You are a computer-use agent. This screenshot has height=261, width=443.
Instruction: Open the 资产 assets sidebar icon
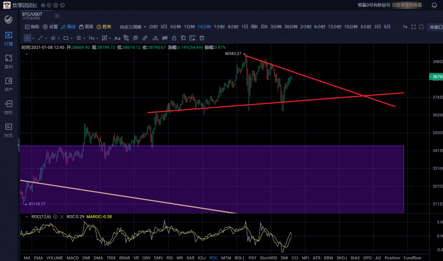click(x=8, y=84)
